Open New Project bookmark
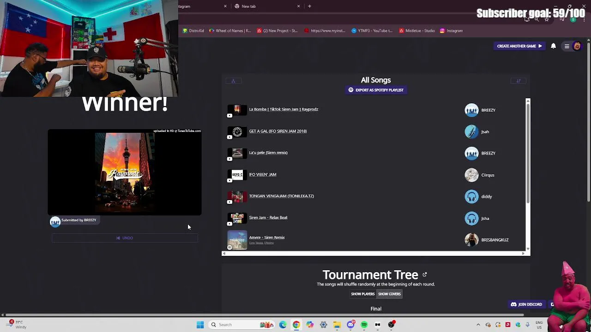The height and width of the screenshot is (332, 591). [x=277, y=31]
